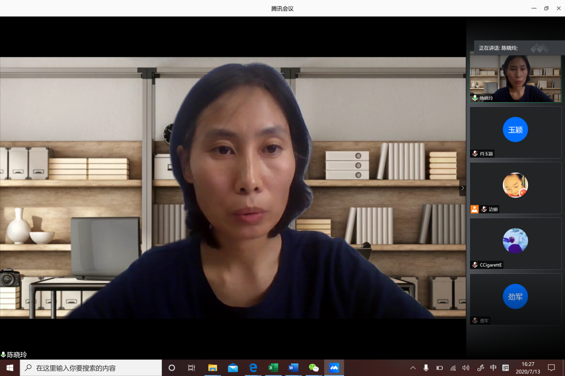
Task: Open Microsoft Edge from the taskbar
Action: [x=253, y=368]
